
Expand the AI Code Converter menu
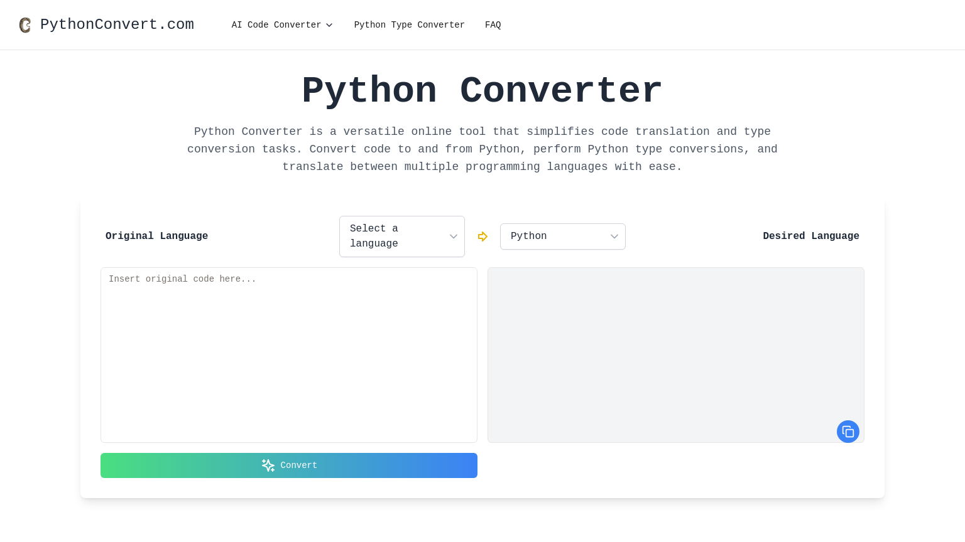click(x=282, y=25)
